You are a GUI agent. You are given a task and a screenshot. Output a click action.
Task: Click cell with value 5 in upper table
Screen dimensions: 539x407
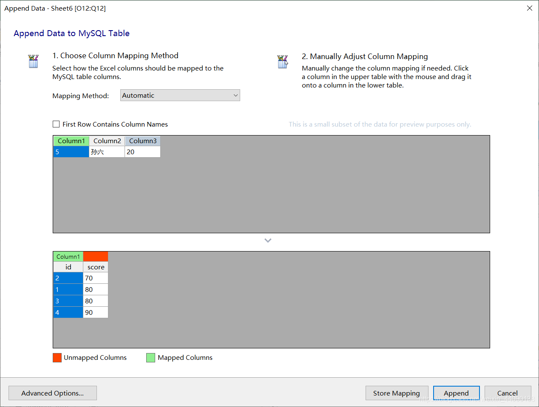(71, 152)
